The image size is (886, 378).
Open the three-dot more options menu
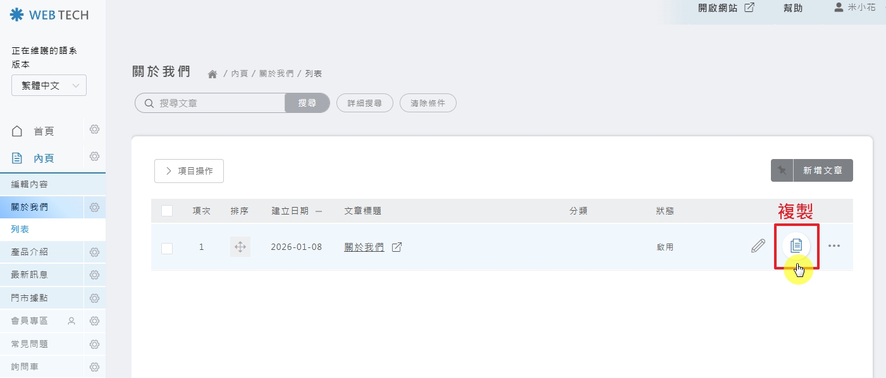[834, 246]
